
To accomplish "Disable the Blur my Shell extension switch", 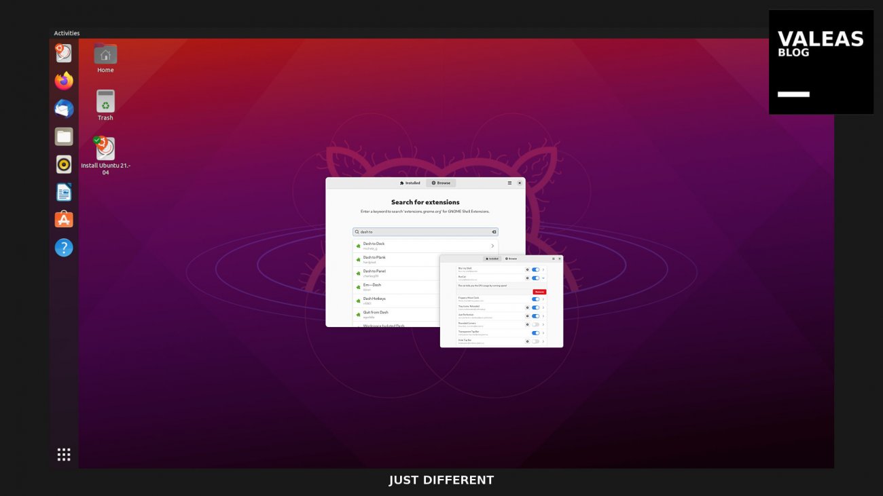I will (x=536, y=269).
